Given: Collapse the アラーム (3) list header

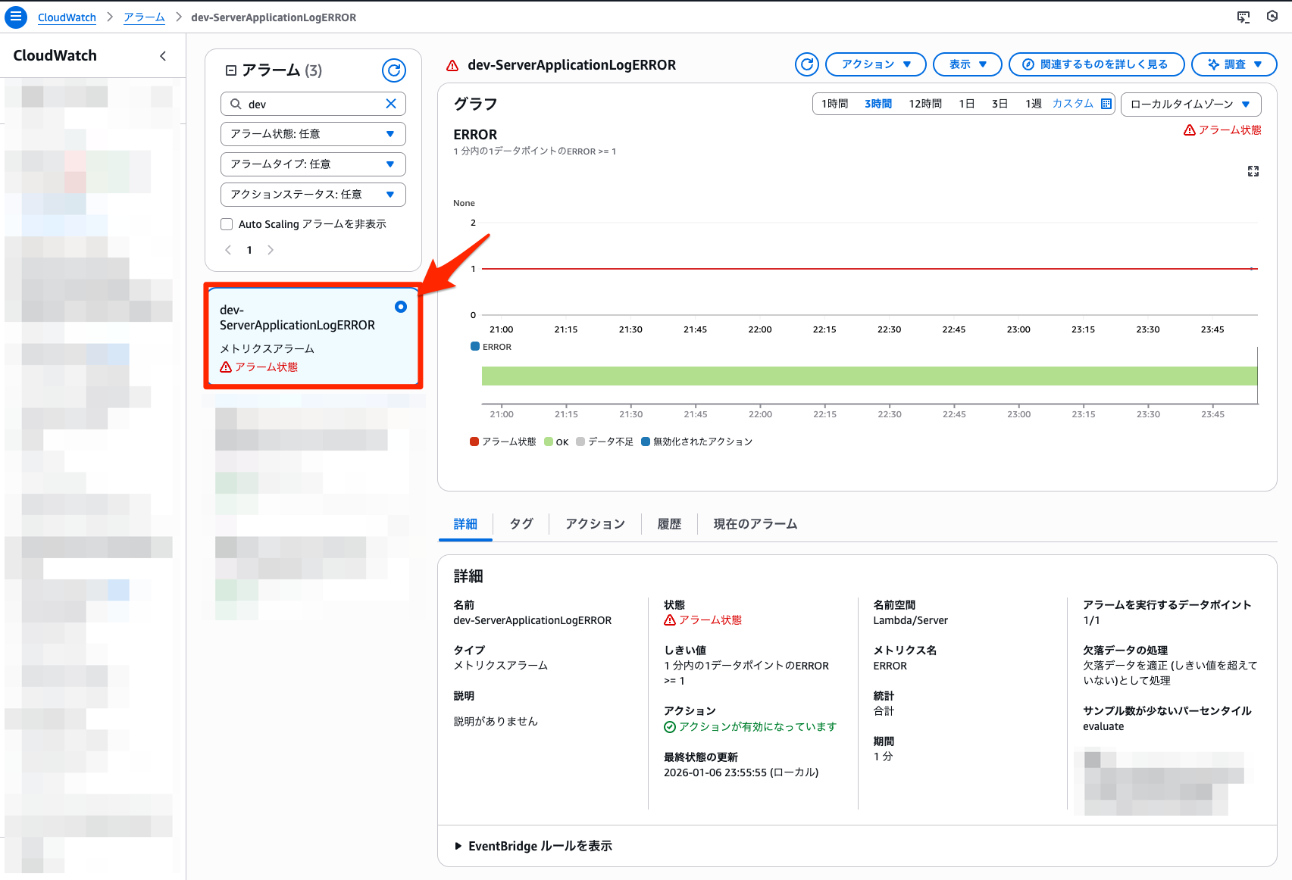Looking at the screenshot, I should click(x=231, y=70).
